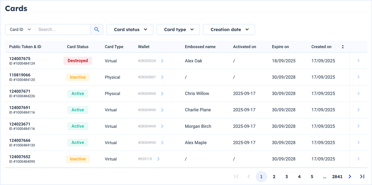Click the Inactive status badge for 110819066

point(78,77)
